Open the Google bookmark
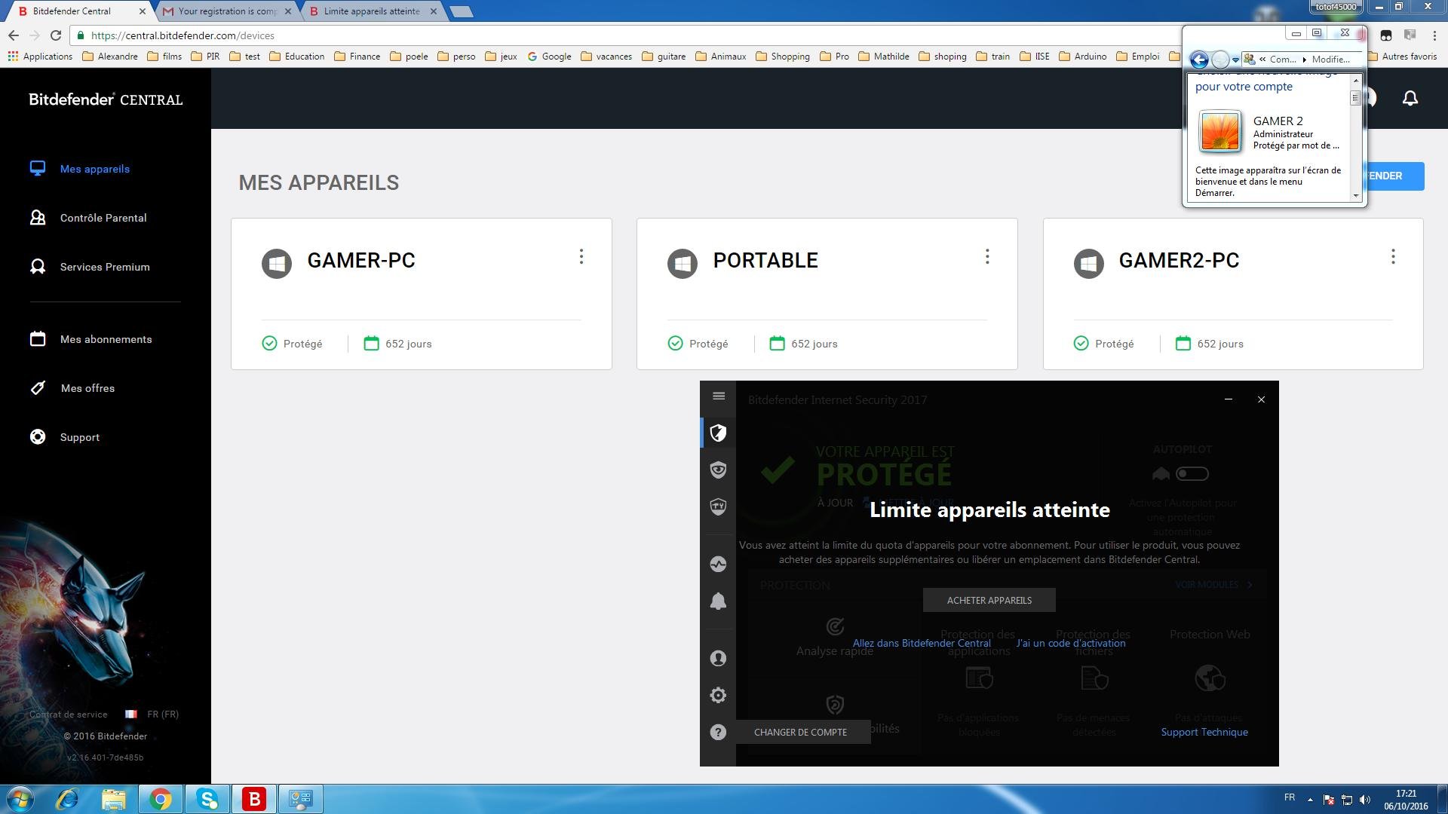Image resolution: width=1448 pixels, height=814 pixels. 549,57
